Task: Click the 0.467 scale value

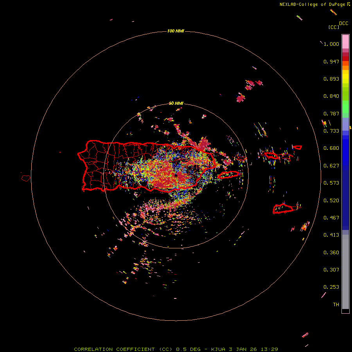Action: (331, 218)
